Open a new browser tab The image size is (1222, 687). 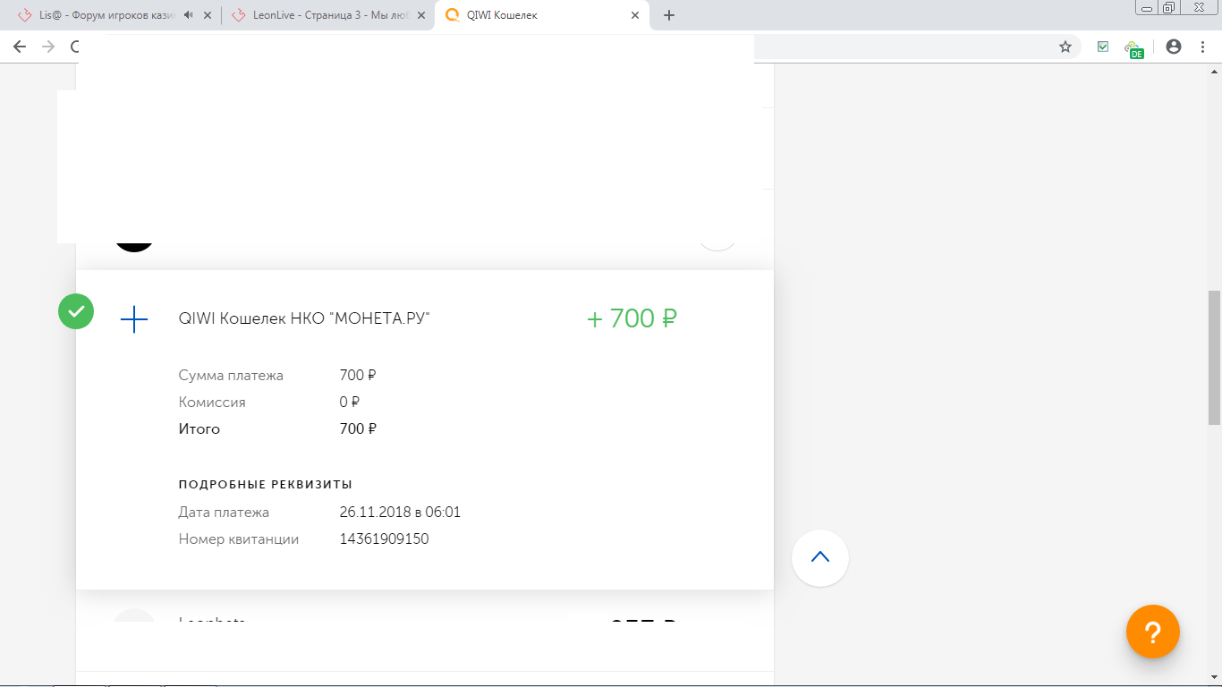[669, 15]
